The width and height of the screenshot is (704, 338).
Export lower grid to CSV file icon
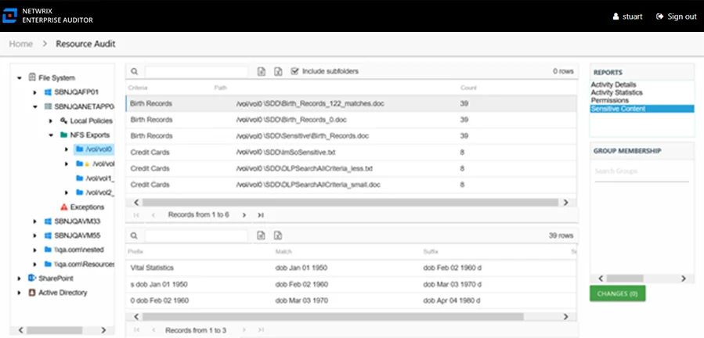[x=262, y=236]
